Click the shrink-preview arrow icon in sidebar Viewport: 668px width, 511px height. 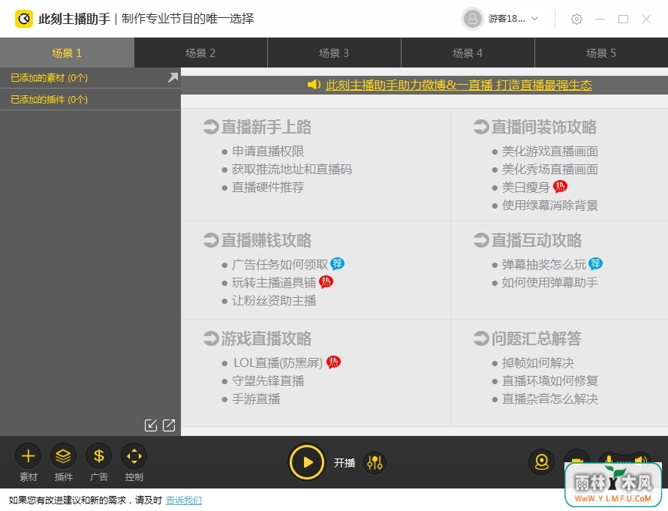(x=151, y=425)
